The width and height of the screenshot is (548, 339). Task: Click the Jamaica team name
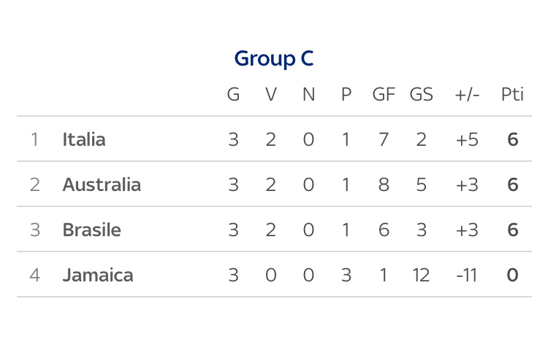coord(98,275)
